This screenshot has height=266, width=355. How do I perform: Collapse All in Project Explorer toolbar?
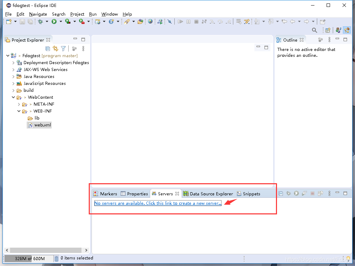[x=48, y=49]
